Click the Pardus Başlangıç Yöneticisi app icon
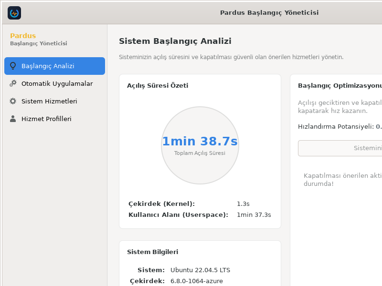 [14, 13]
